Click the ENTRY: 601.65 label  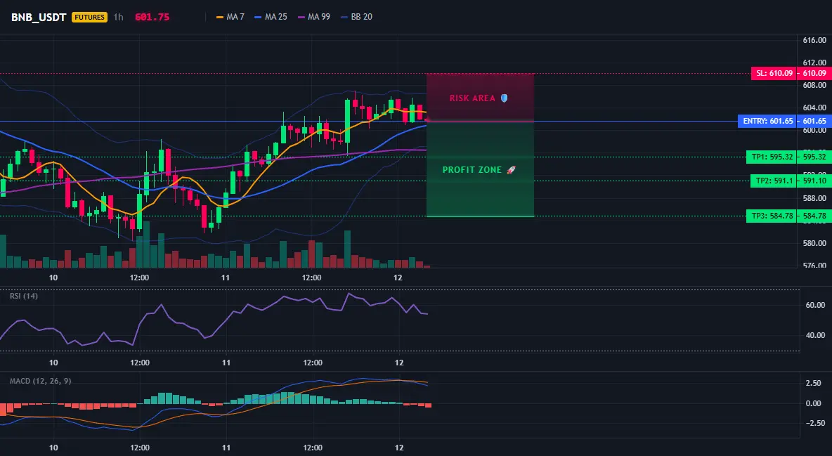click(767, 121)
